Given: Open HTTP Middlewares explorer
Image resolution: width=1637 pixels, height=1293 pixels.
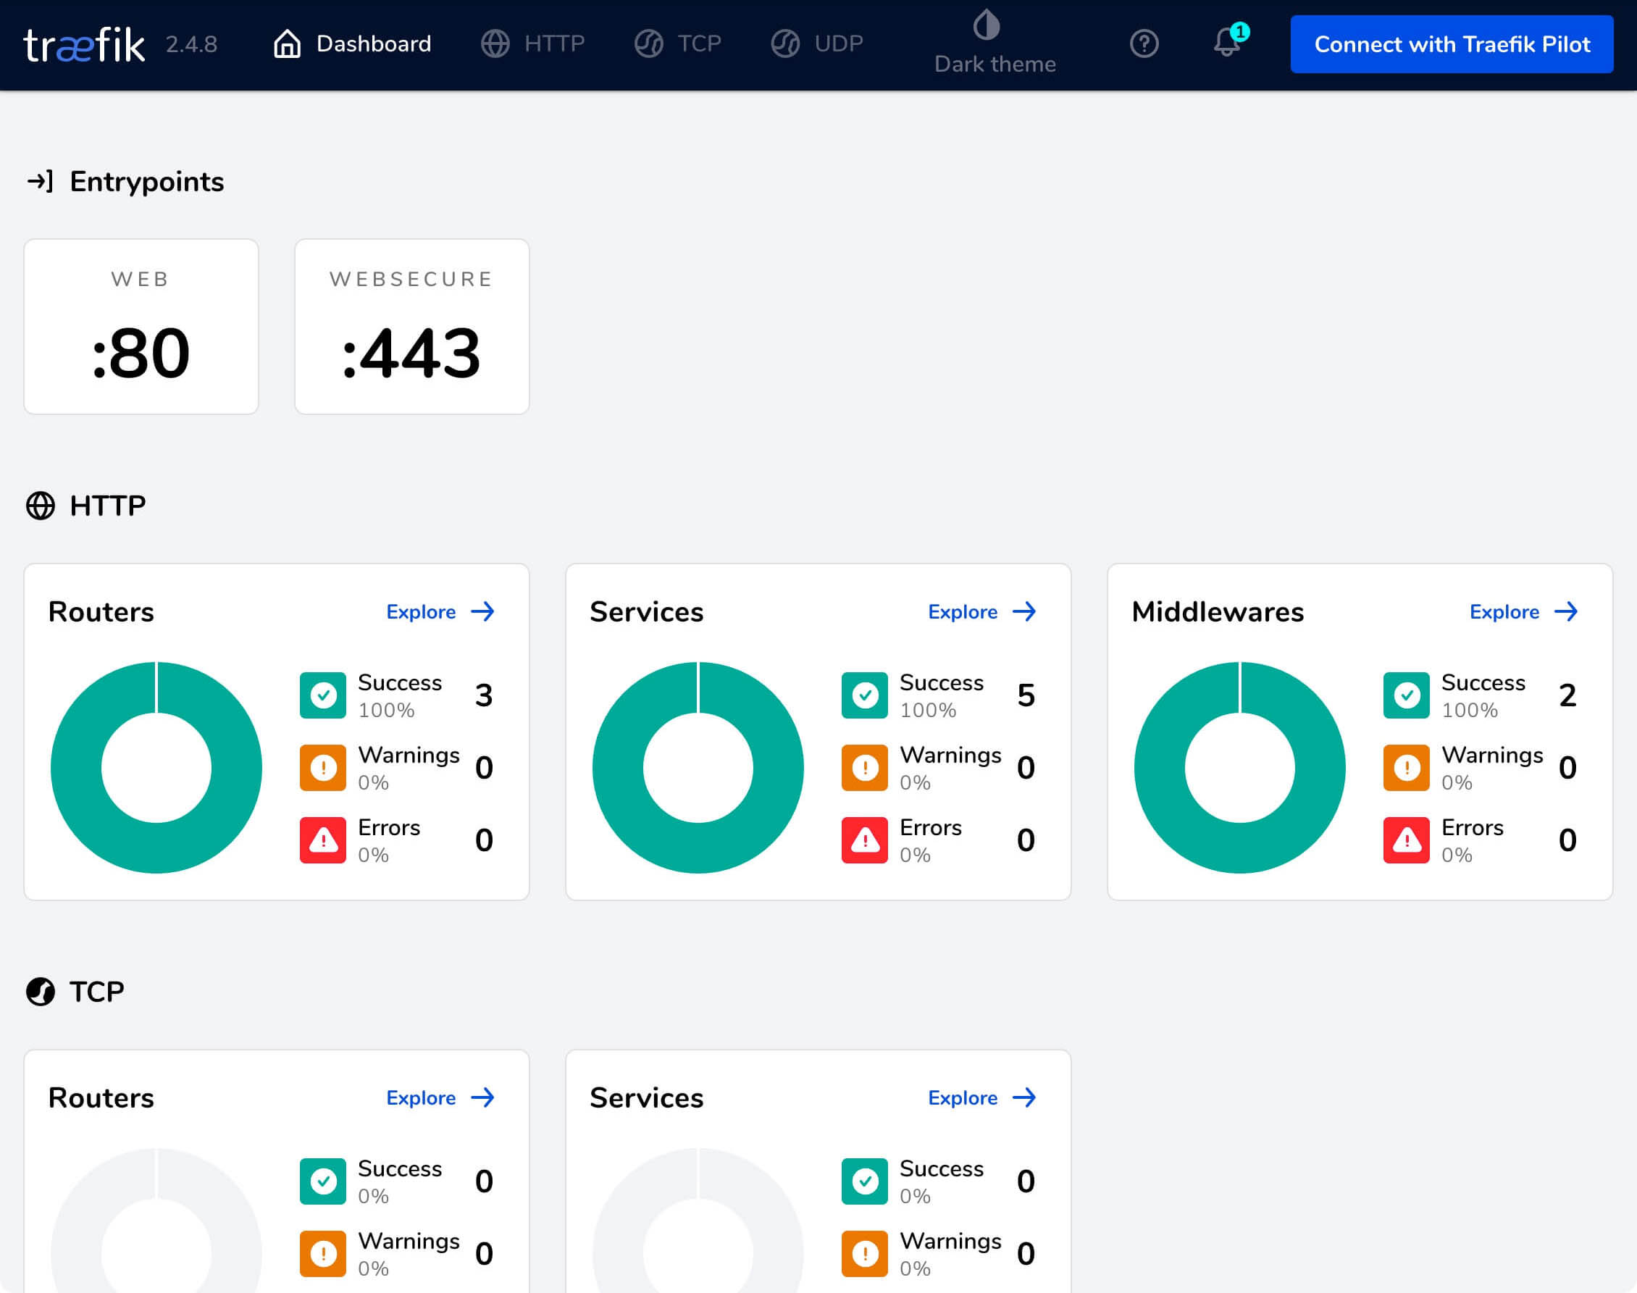Looking at the screenshot, I should point(1525,611).
